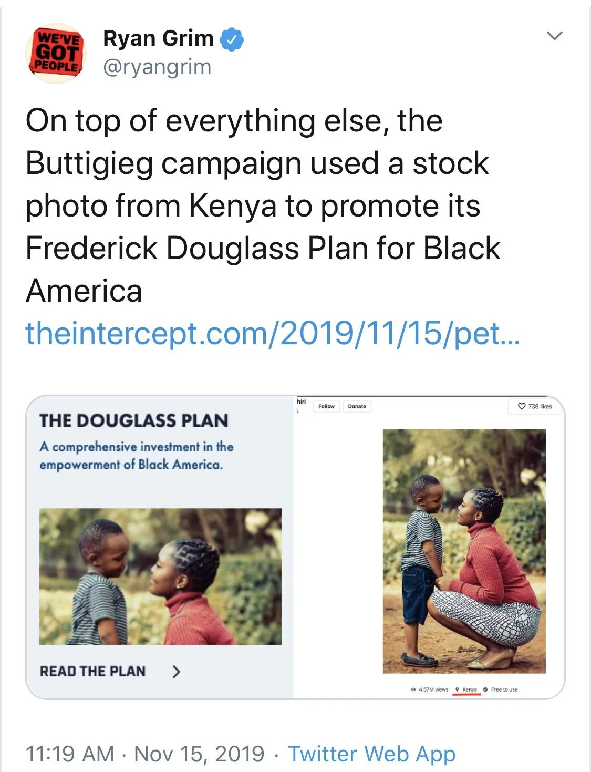Click the checkmark icon beside Free to use
591x772 pixels.
tap(485, 689)
